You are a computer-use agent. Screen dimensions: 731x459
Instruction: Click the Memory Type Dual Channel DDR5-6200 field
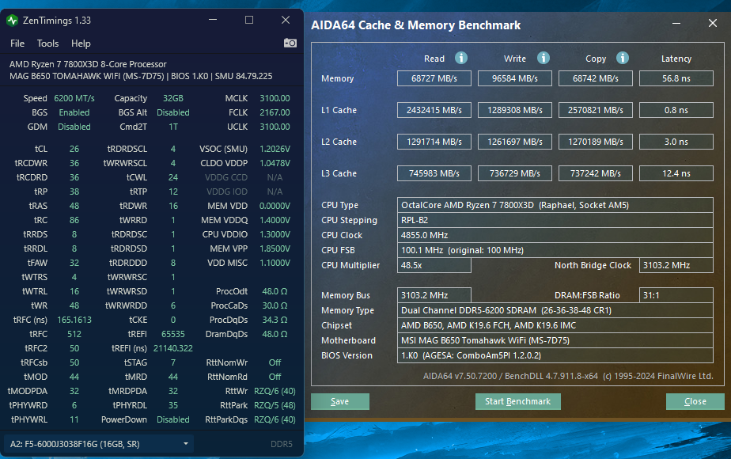[555, 310]
